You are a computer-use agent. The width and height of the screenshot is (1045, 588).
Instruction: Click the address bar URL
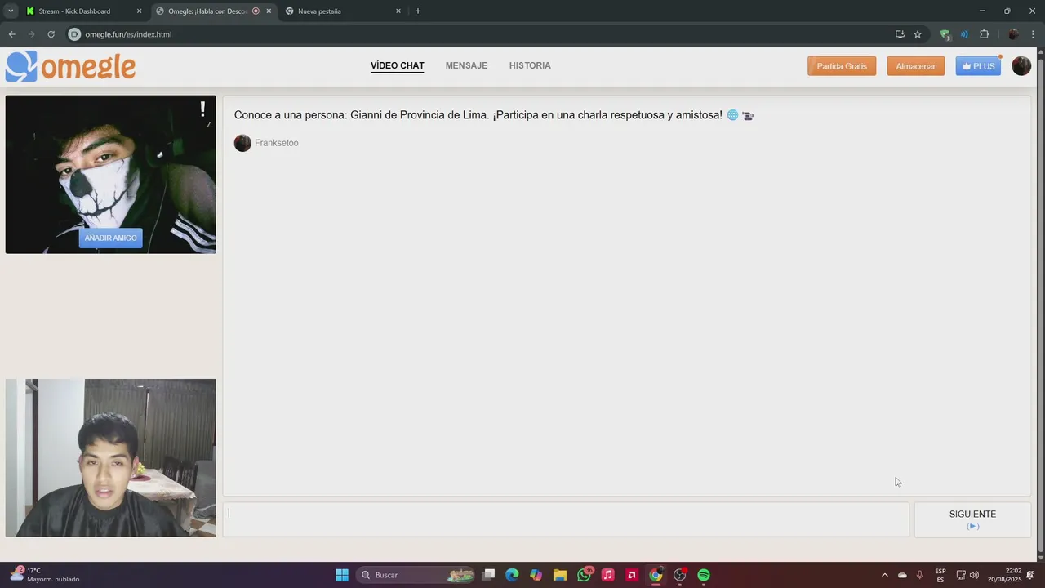click(128, 34)
